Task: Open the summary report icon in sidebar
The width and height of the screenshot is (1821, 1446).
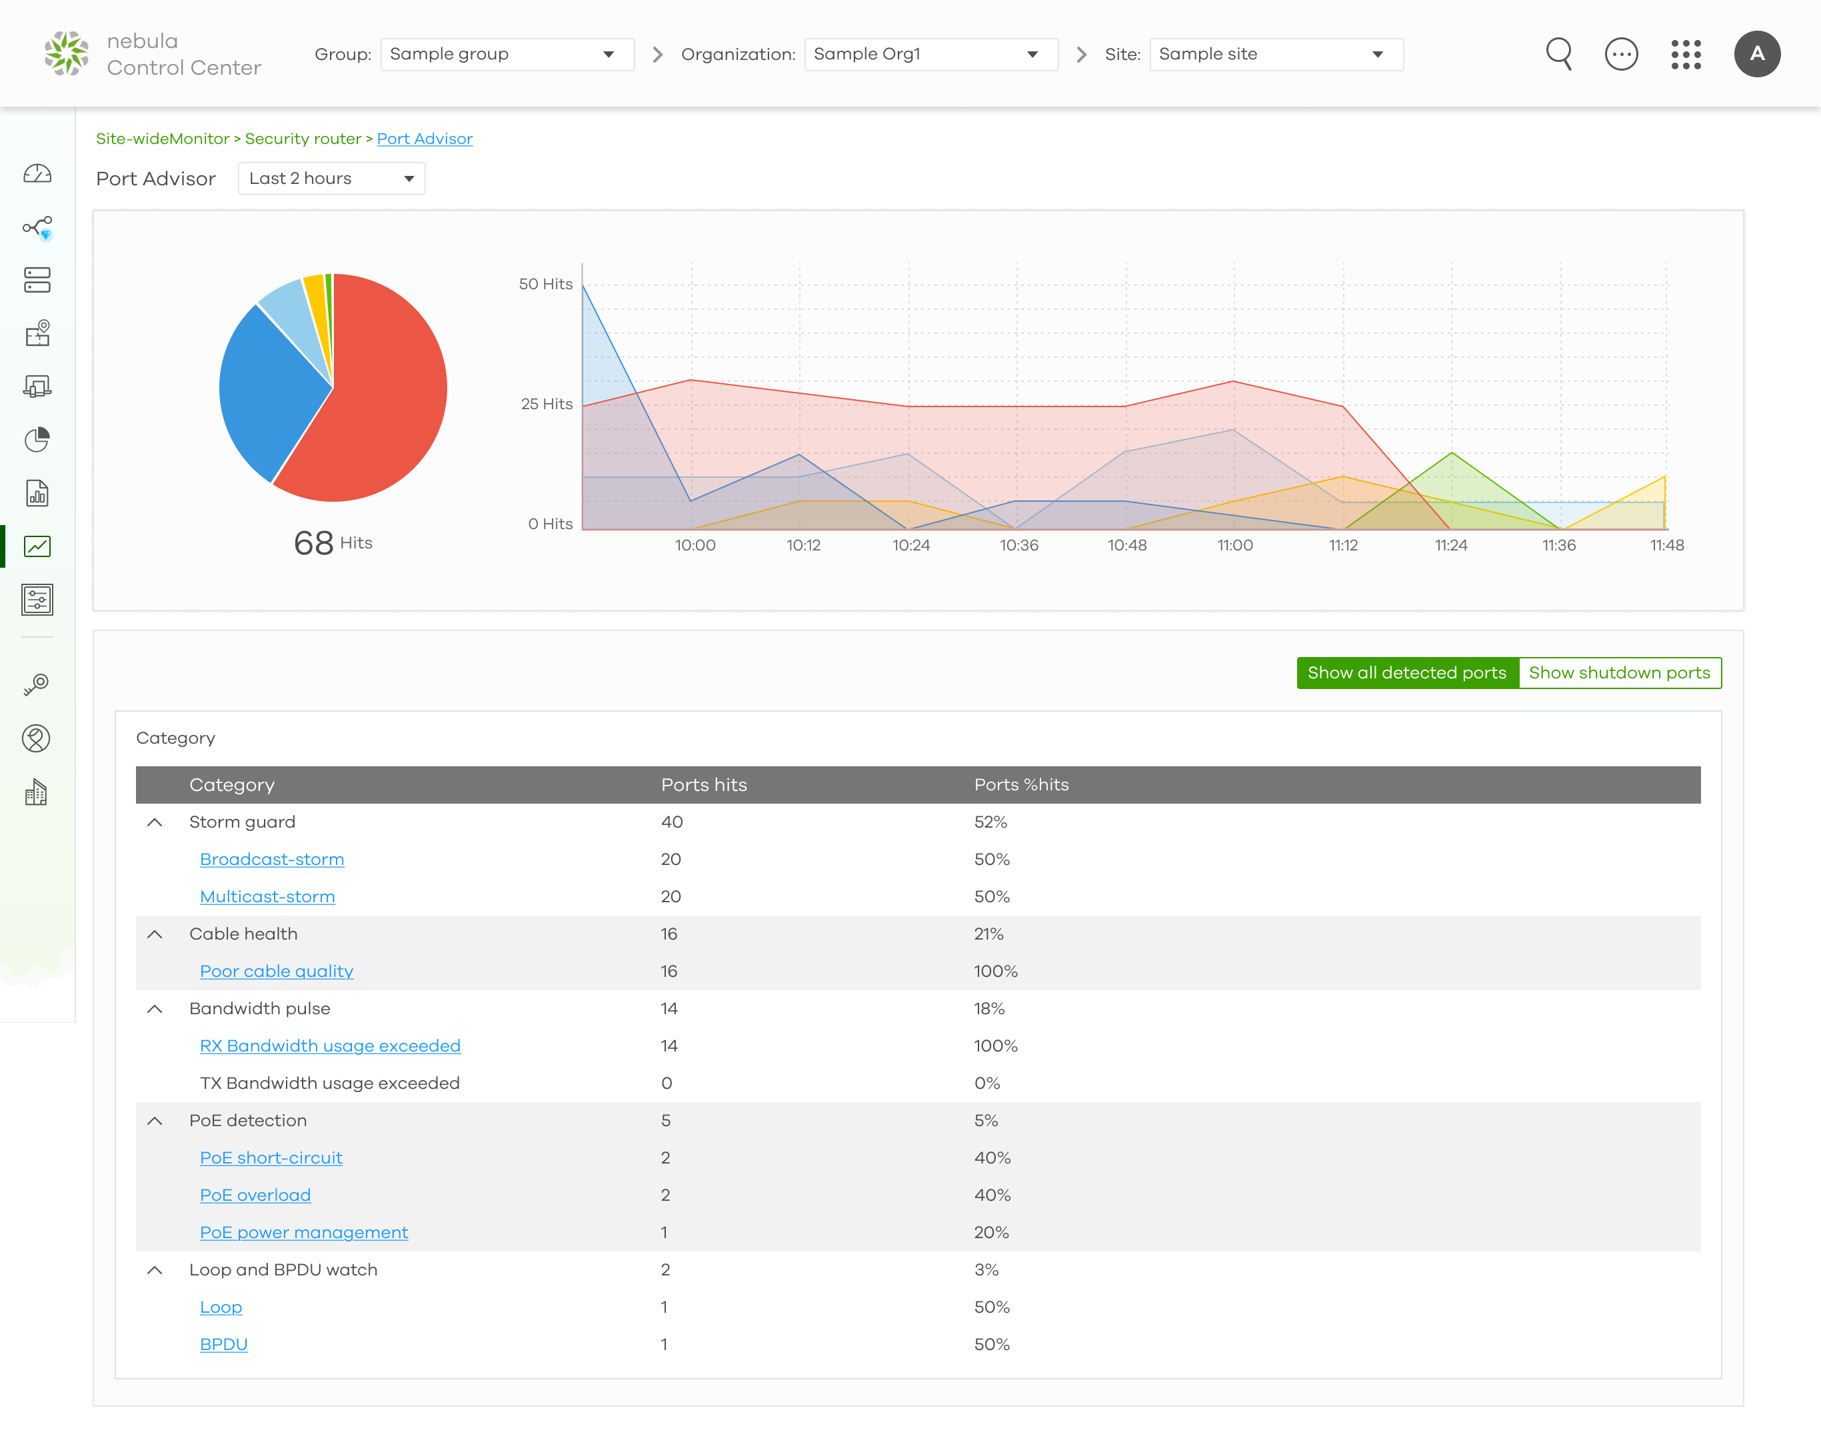Action: [37, 493]
